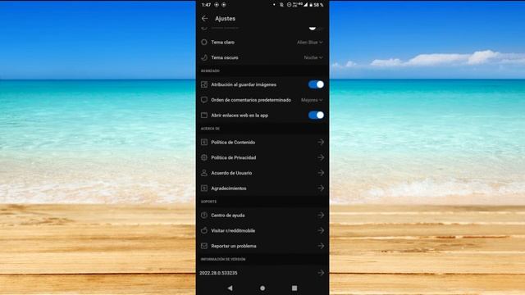Tap the back arrow next to Ajustes
Screen dimensions: 525x295
(x=204, y=18)
